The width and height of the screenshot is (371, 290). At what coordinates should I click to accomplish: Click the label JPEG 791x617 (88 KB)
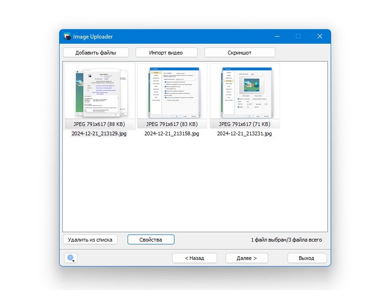tap(99, 124)
